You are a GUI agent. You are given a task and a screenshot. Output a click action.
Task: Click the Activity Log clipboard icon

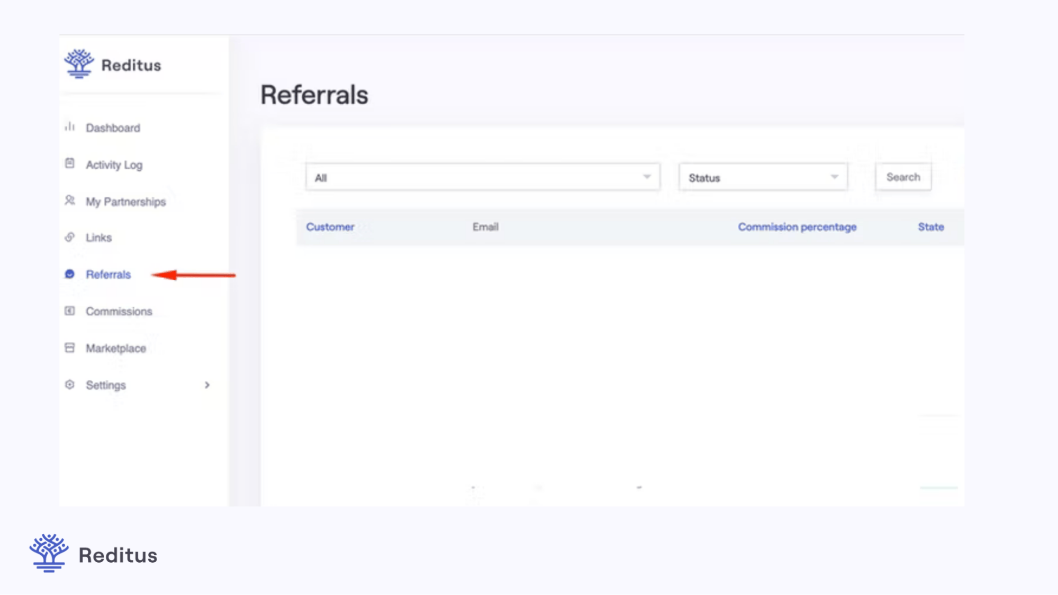[x=70, y=164]
